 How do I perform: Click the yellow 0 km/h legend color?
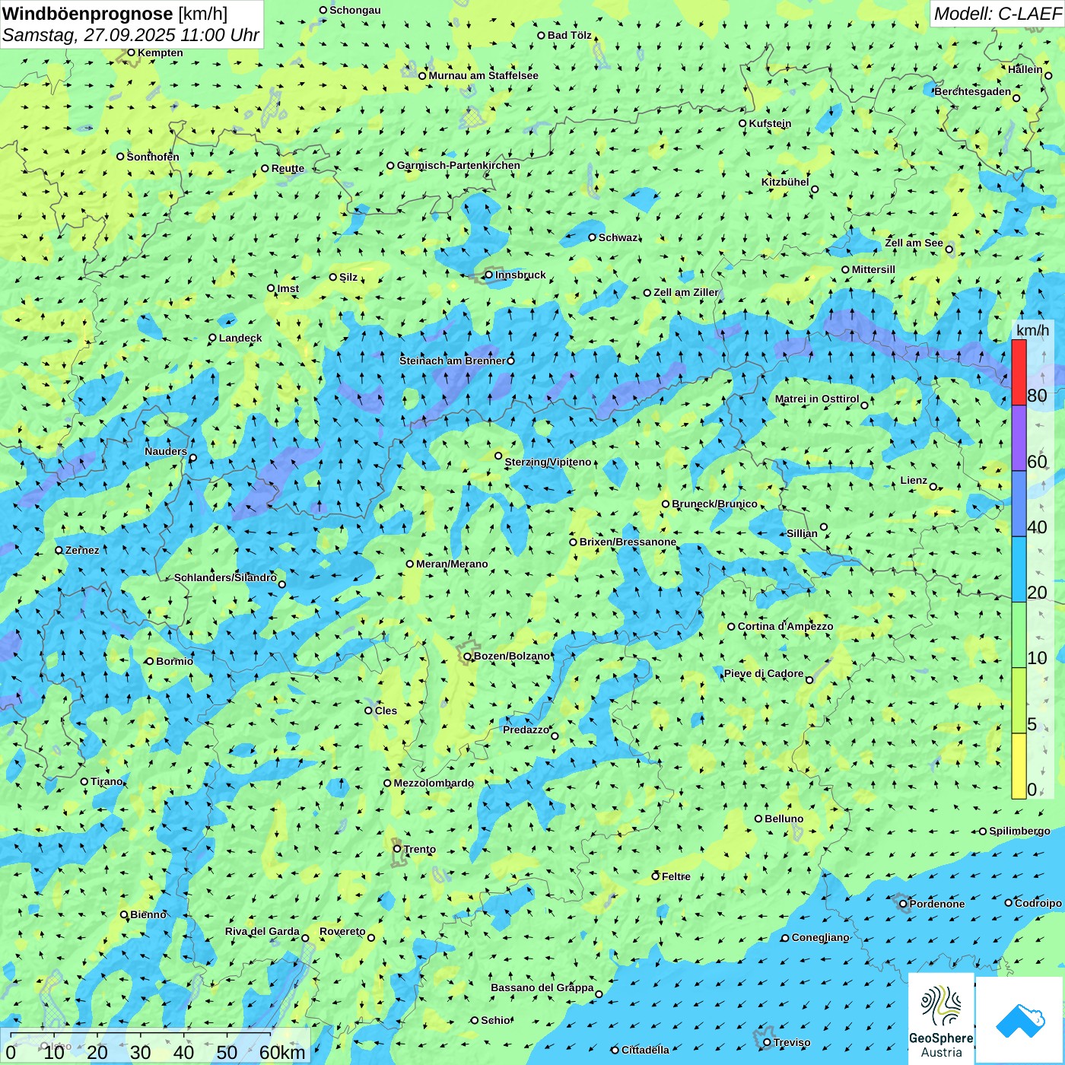[1019, 766]
